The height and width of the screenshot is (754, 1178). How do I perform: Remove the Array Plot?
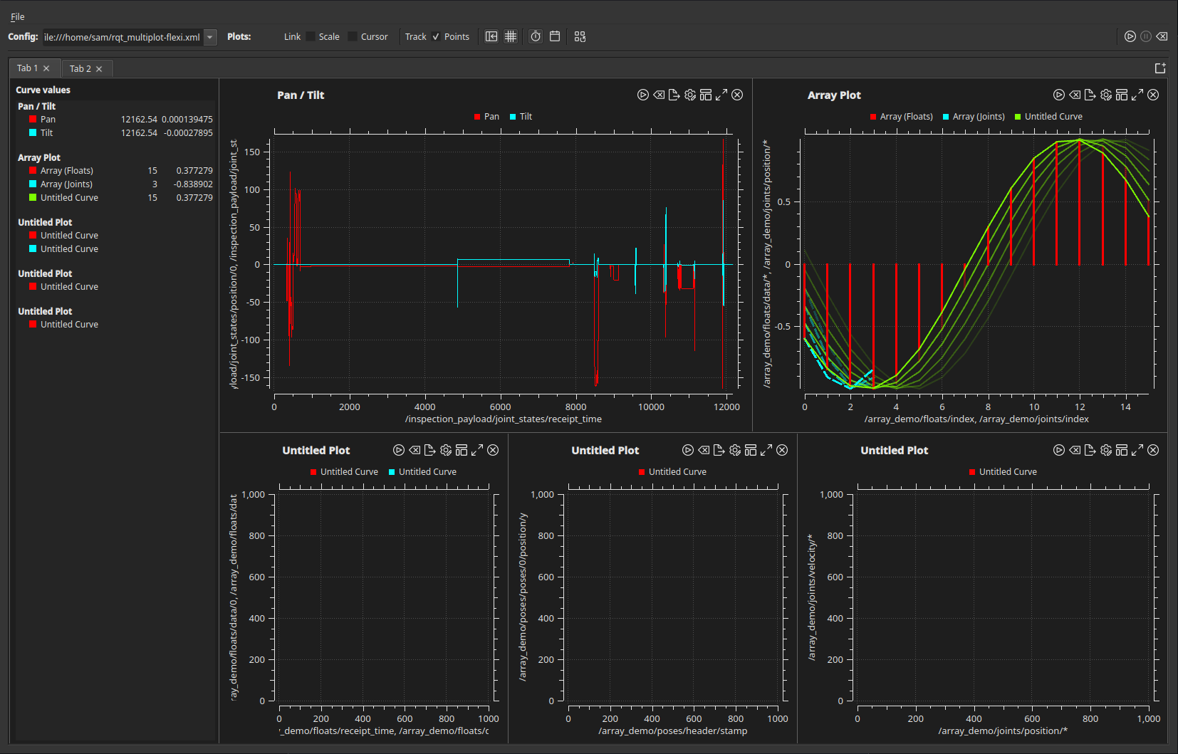pyautogui.click(x=1153, y=95)
